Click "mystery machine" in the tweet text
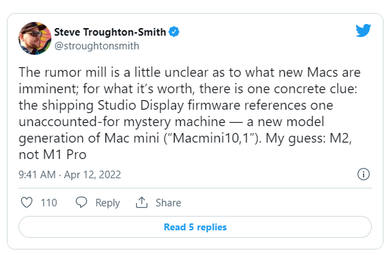 point(175,122)
